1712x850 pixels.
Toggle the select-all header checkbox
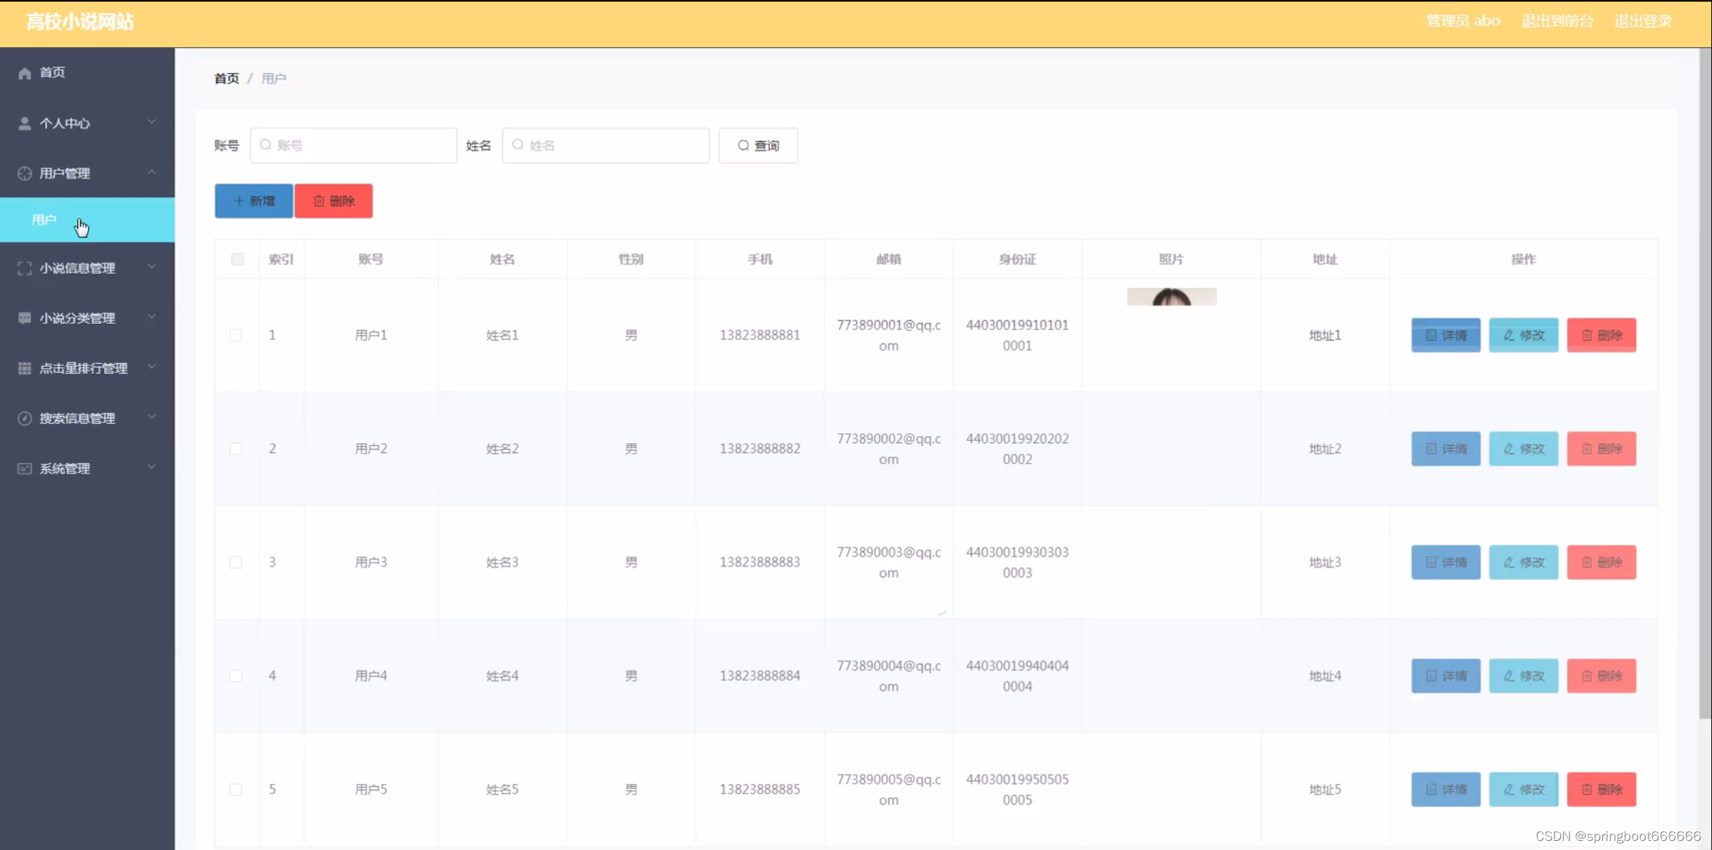[x=237, y=259]
